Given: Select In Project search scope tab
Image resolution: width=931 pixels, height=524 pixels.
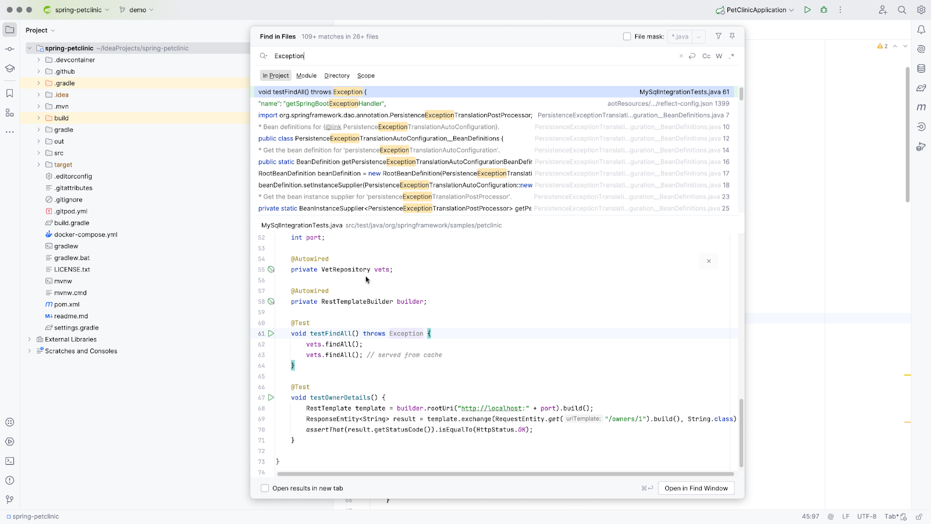Looking at the screenshot, I should [x=275, y=76].
